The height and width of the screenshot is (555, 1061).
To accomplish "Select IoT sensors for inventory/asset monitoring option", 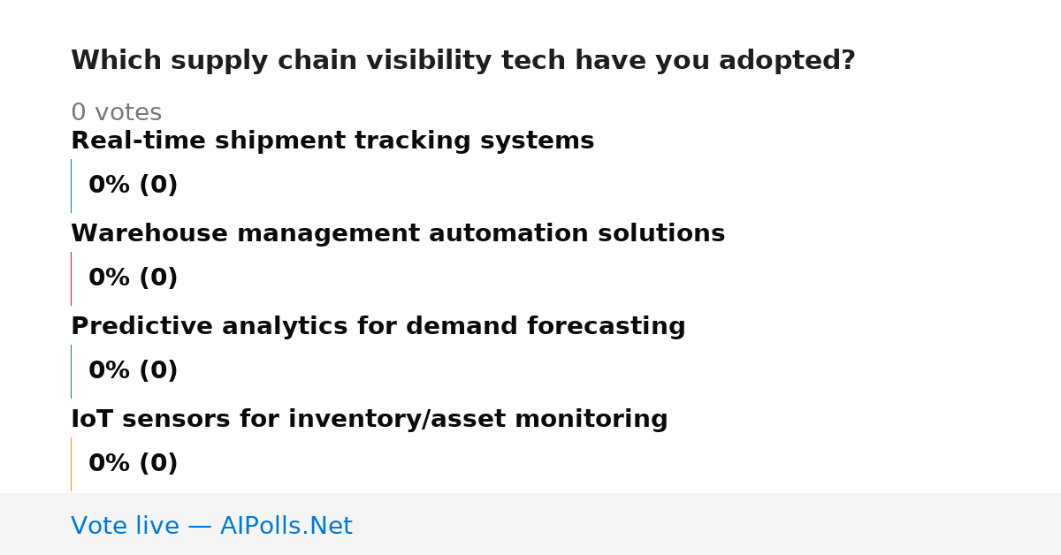I will (370, 419).
